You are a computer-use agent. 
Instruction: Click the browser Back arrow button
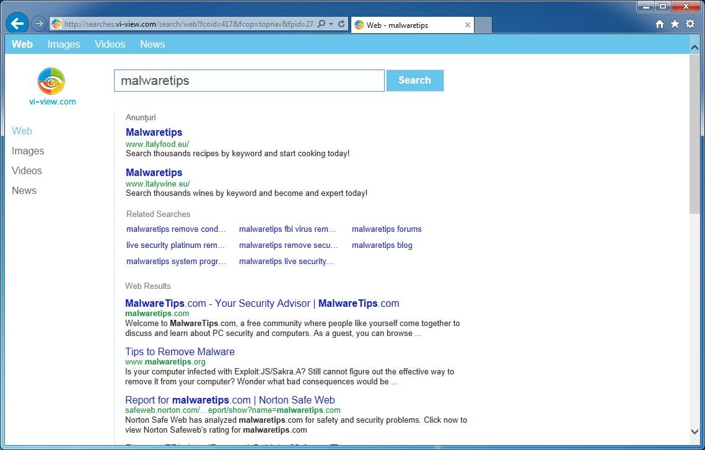point(17,24)
